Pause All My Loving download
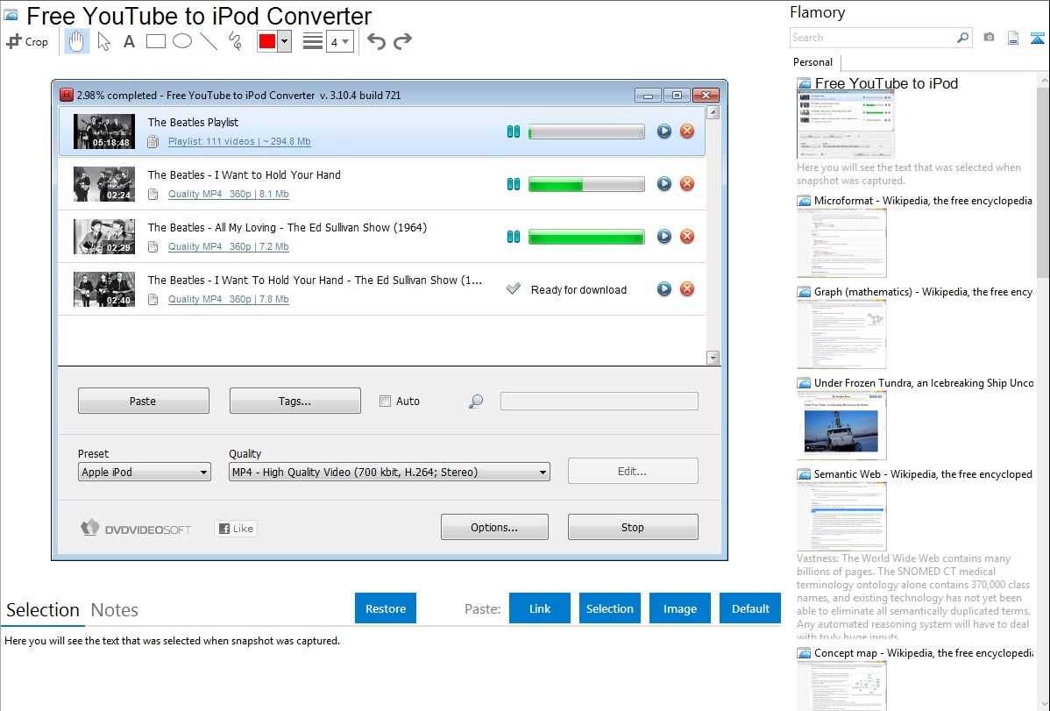Image resolution: width=1050 pixels, height=711 pixels. (514, 237)
